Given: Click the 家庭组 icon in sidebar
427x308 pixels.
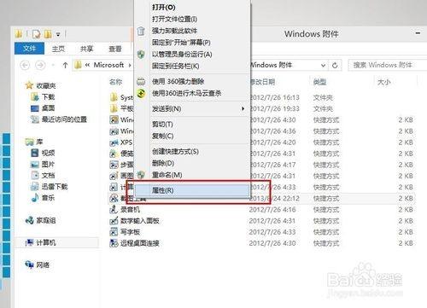Looking at the screenshot, I should point(29,220).
